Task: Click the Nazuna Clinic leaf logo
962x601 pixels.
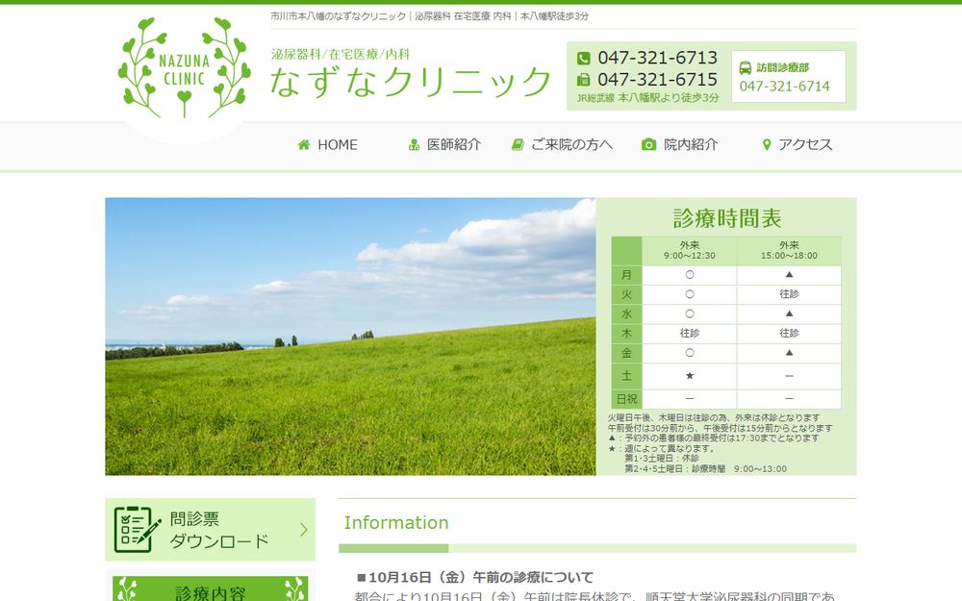Action: point(184,67)
